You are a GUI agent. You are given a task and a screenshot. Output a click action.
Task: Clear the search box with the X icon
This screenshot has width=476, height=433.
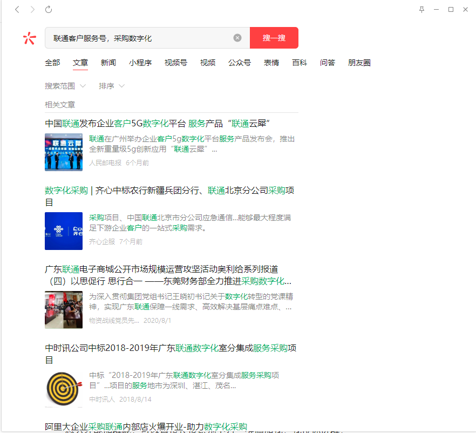237,38
